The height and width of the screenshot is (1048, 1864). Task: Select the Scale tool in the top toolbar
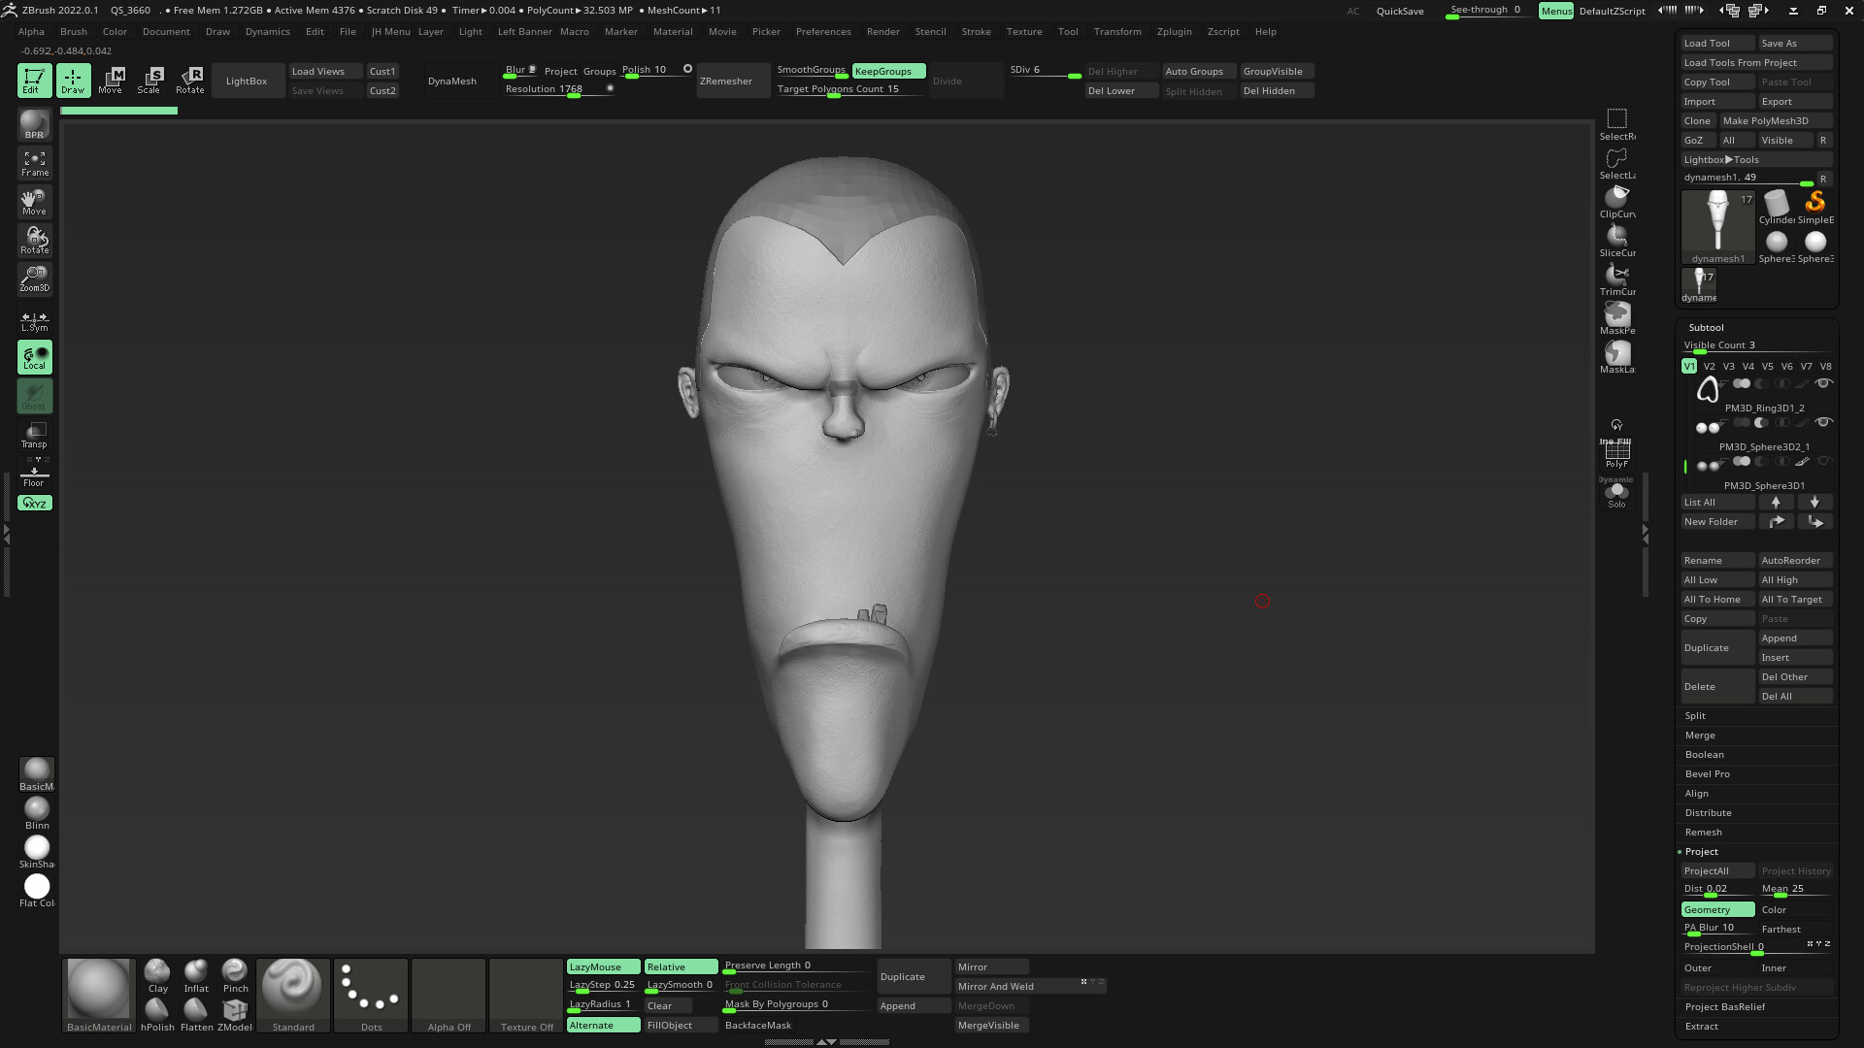pos(150,81)
